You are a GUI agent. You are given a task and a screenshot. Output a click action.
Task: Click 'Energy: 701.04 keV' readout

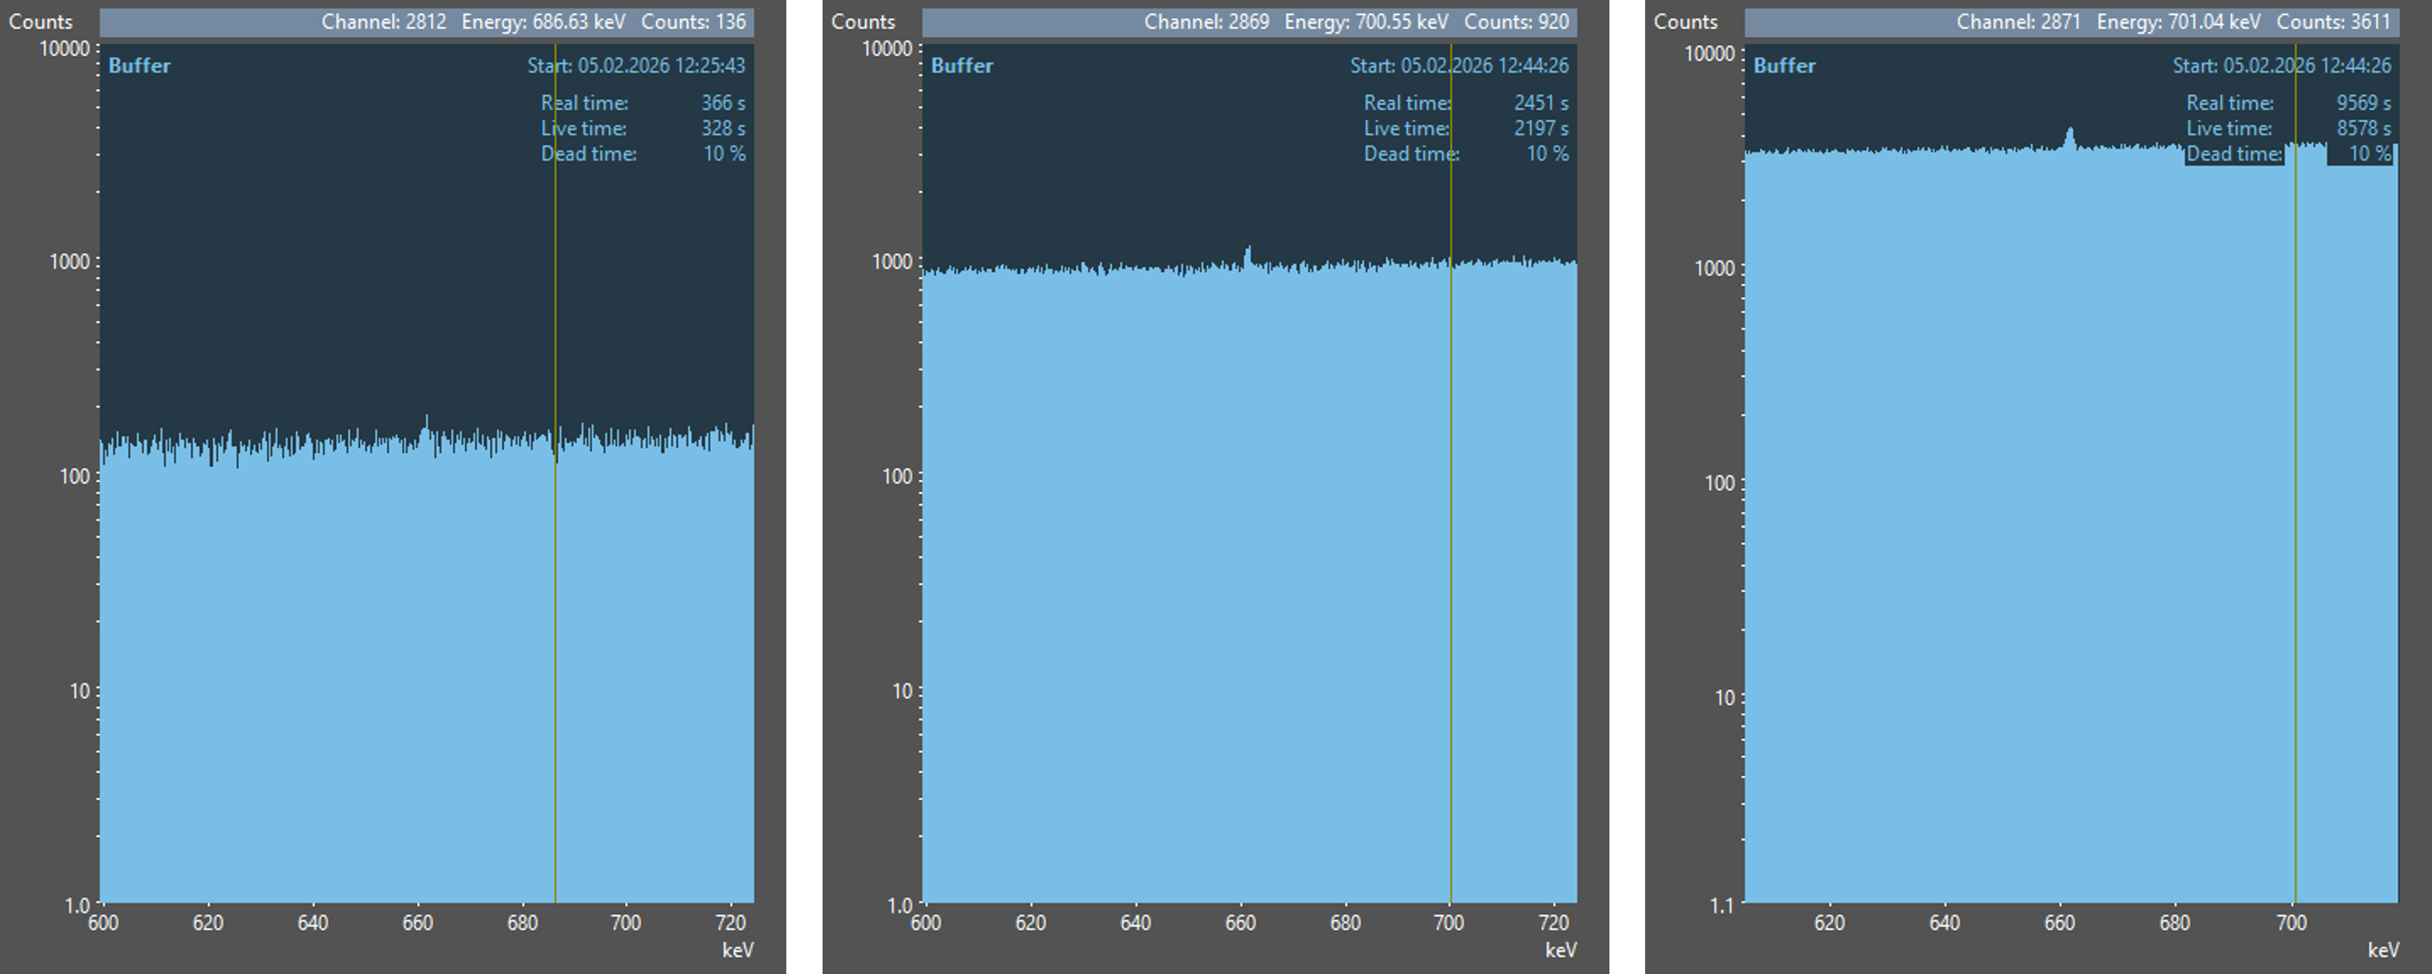[x=2179, y=22]
